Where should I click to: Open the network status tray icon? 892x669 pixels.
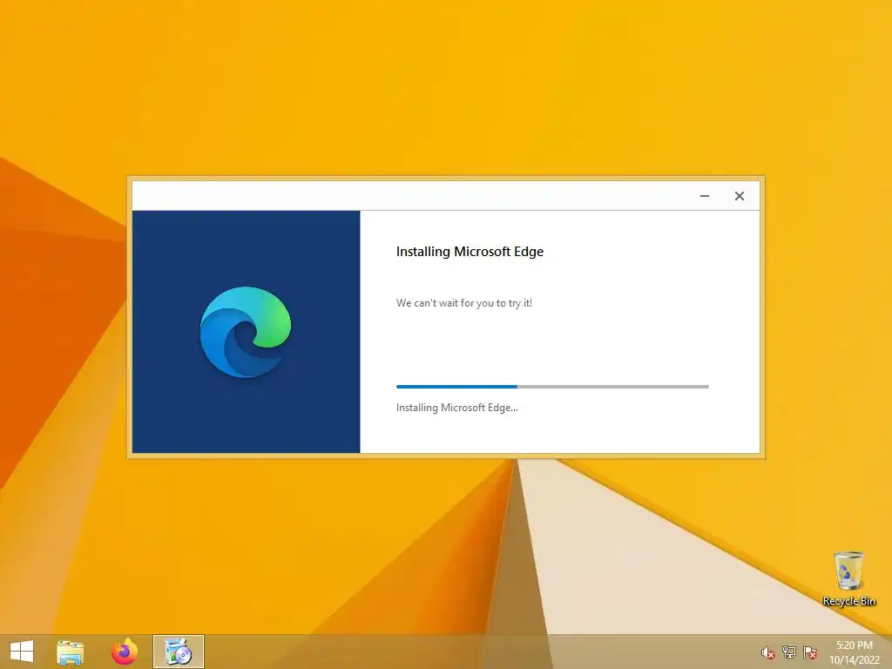point(788,652)
